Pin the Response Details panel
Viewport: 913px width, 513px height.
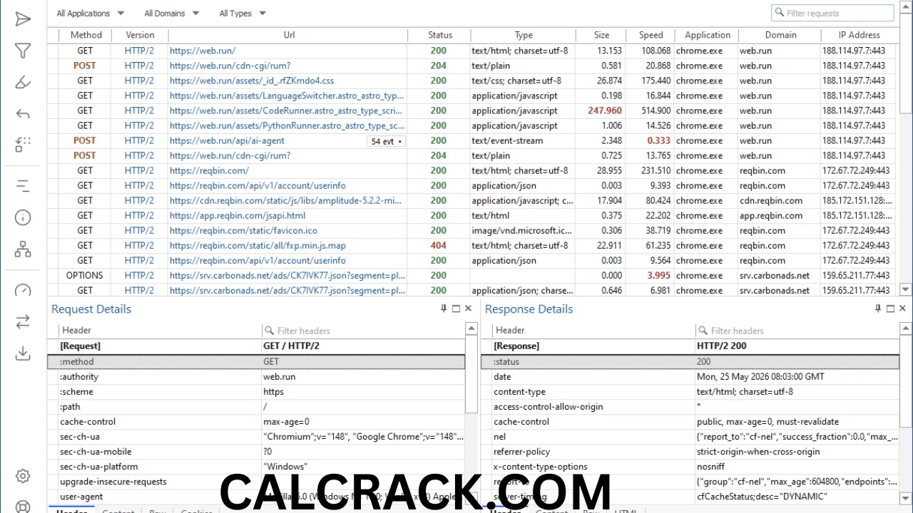(878, 309)
